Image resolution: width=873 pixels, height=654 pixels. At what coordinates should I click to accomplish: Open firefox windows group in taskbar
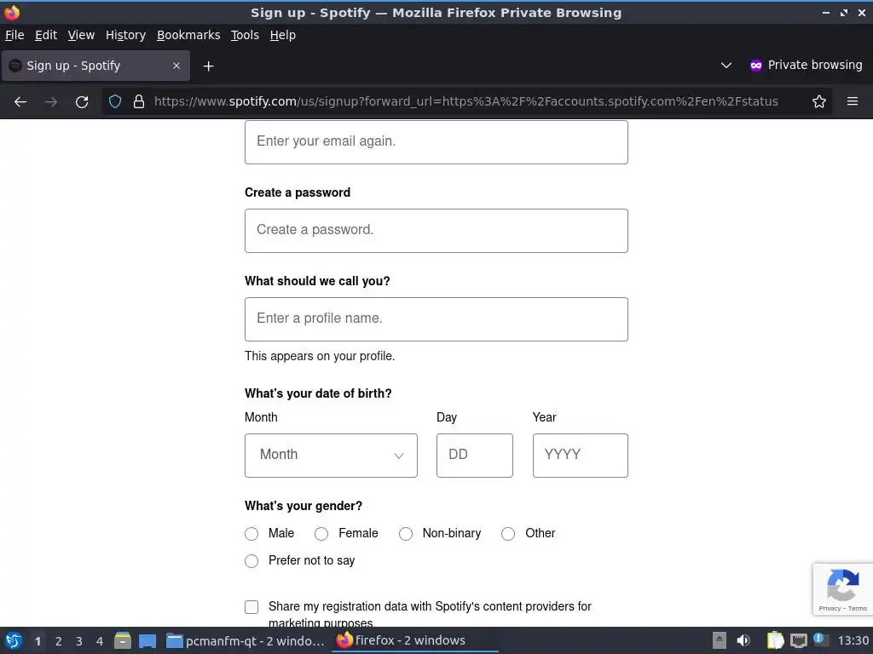415,640
